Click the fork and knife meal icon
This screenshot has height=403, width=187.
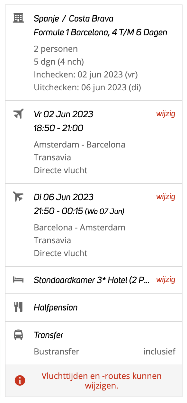tap(18, 307)
